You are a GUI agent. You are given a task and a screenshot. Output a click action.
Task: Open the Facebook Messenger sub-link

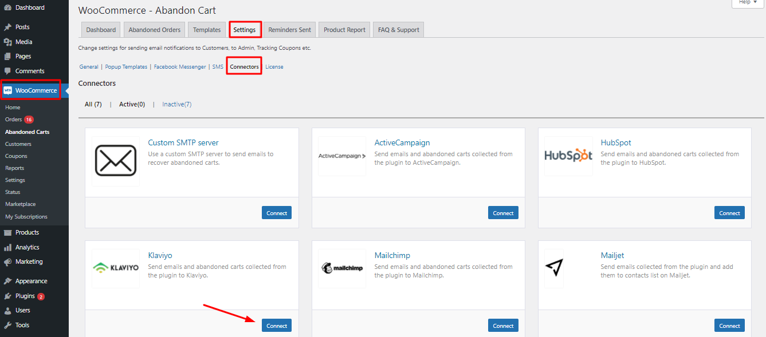pos(180,67)
